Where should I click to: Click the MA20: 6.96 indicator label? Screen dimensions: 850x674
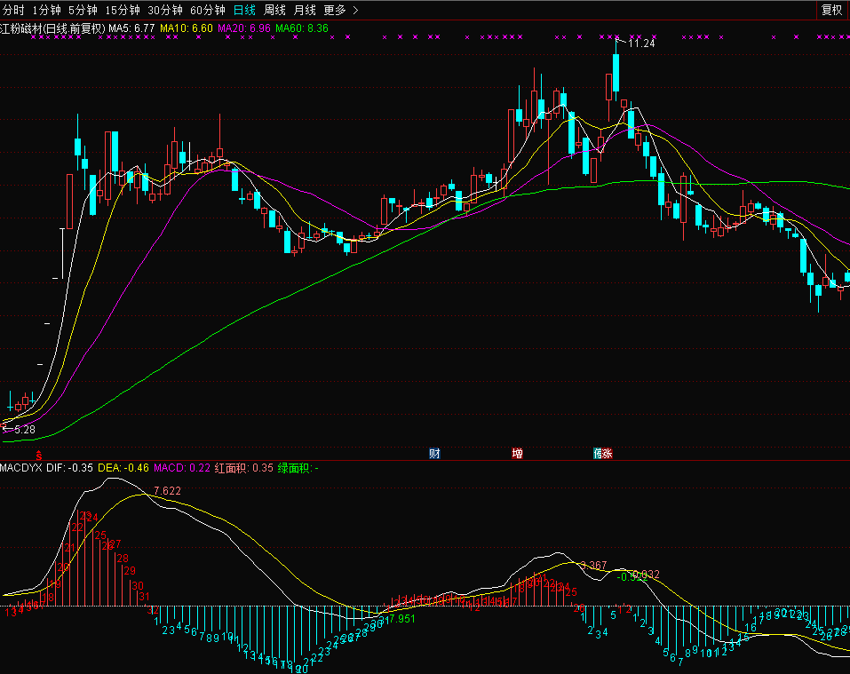coord(244,28)
